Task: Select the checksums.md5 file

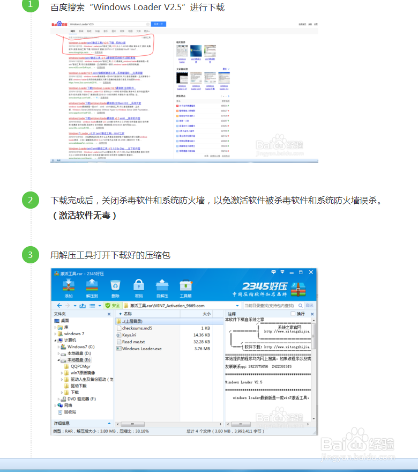Action: tap(137, 328)
